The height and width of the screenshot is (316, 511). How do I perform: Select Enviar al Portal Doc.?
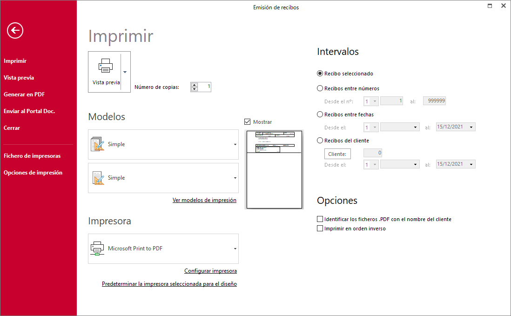coord(29,111)
